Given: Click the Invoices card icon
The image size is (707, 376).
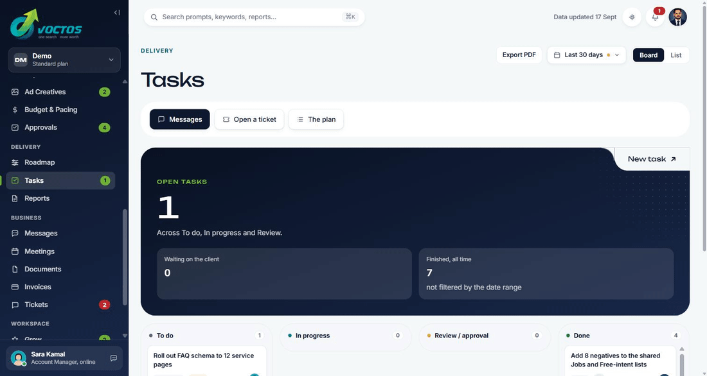Looking at the screenshot, I should pos(15,287).
